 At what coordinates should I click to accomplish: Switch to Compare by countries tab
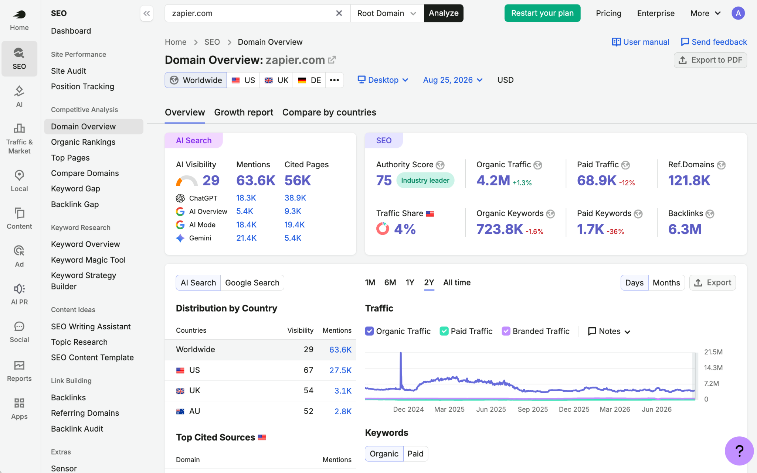329,113
